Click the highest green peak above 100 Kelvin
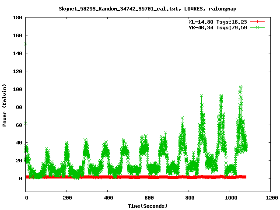The image size is (280, 210). coord(241,87)
